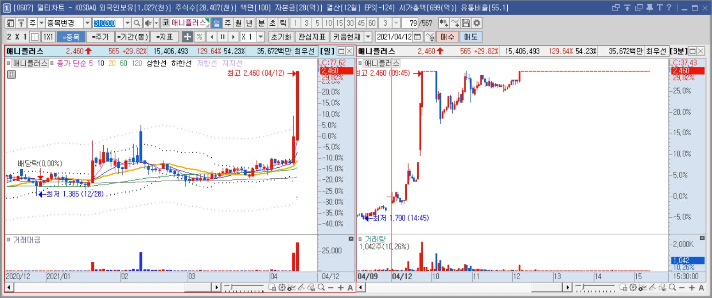Step replay forward with the right arrow
The image size is (712, 298).
pyautogui.click(x=234, y=37)
